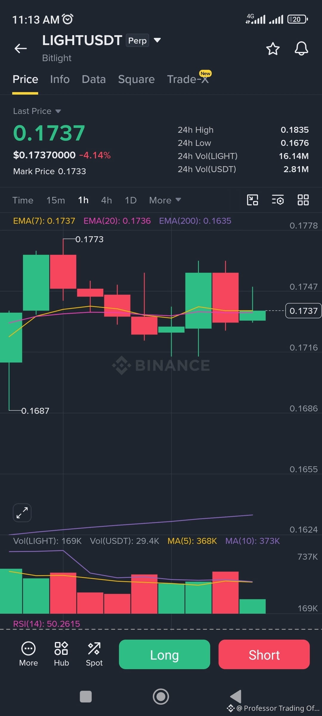
Task: Switch to the Price tab
Action: [x=25, y=79]
